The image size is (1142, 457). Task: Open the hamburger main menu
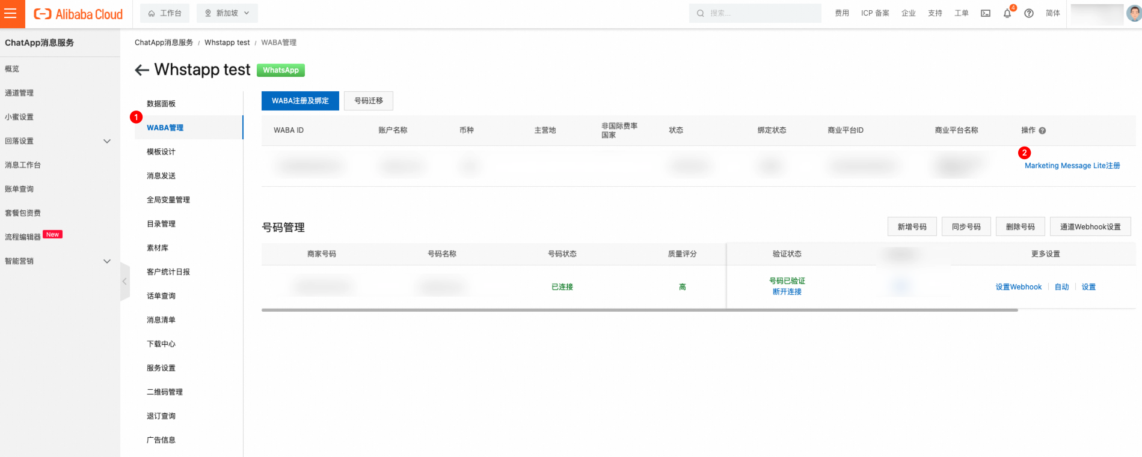click(11, 13)
